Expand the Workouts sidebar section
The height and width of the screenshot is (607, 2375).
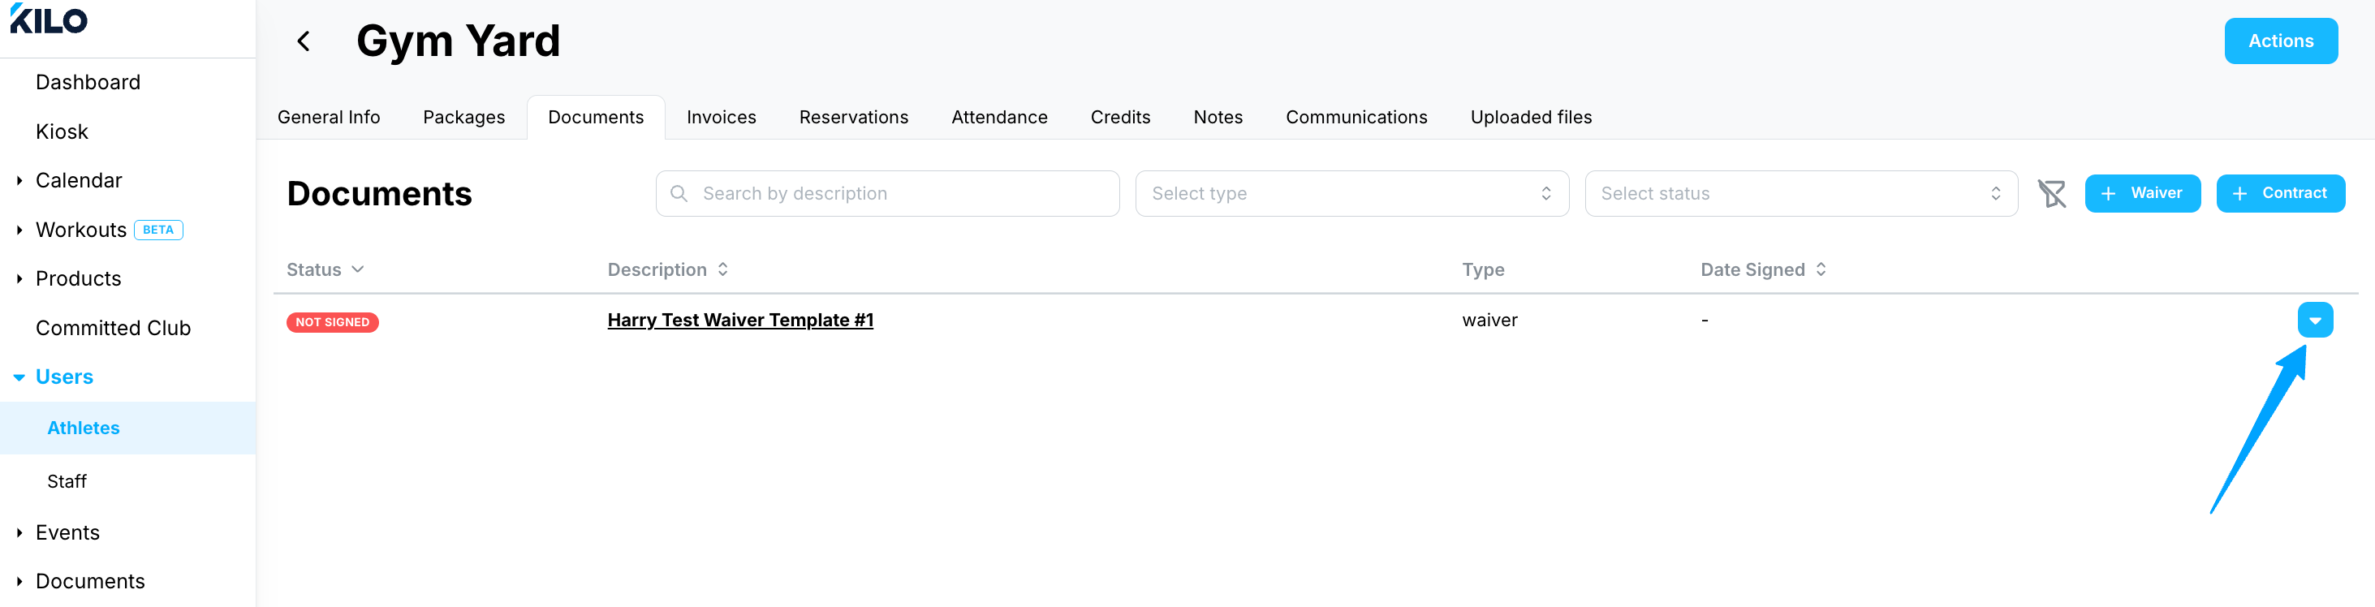coord(19,230)
